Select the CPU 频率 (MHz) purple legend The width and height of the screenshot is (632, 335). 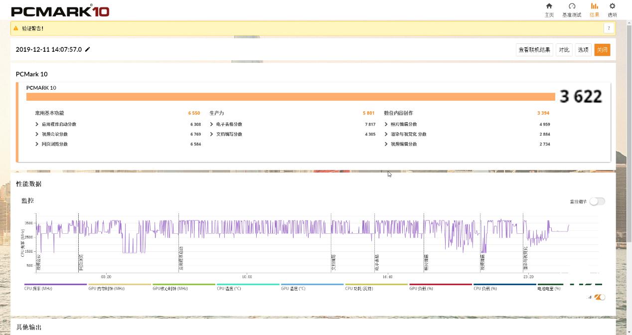(x=55, y=287)
